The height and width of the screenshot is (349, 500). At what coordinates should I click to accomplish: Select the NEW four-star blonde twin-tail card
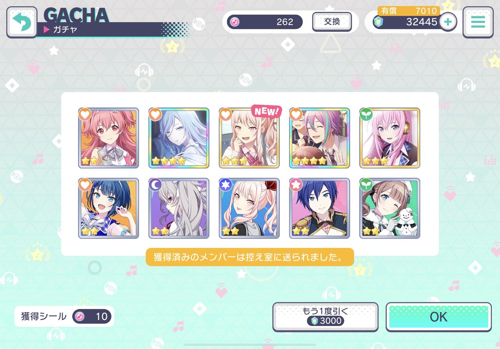click(x=249, y=138)
